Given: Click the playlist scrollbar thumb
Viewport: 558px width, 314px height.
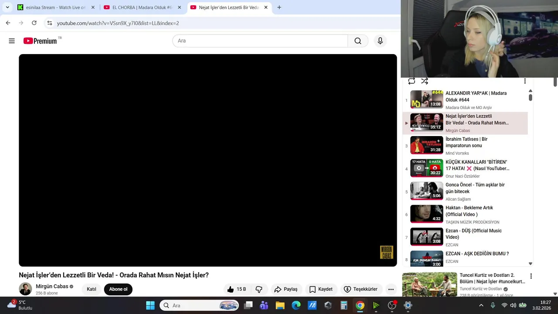Looking at the screenshot, I should 531,97.
